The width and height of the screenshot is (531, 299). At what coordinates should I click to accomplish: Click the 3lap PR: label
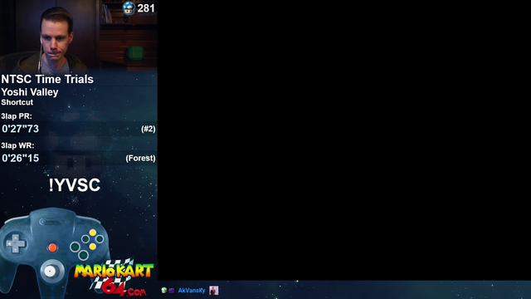(17, 116)
